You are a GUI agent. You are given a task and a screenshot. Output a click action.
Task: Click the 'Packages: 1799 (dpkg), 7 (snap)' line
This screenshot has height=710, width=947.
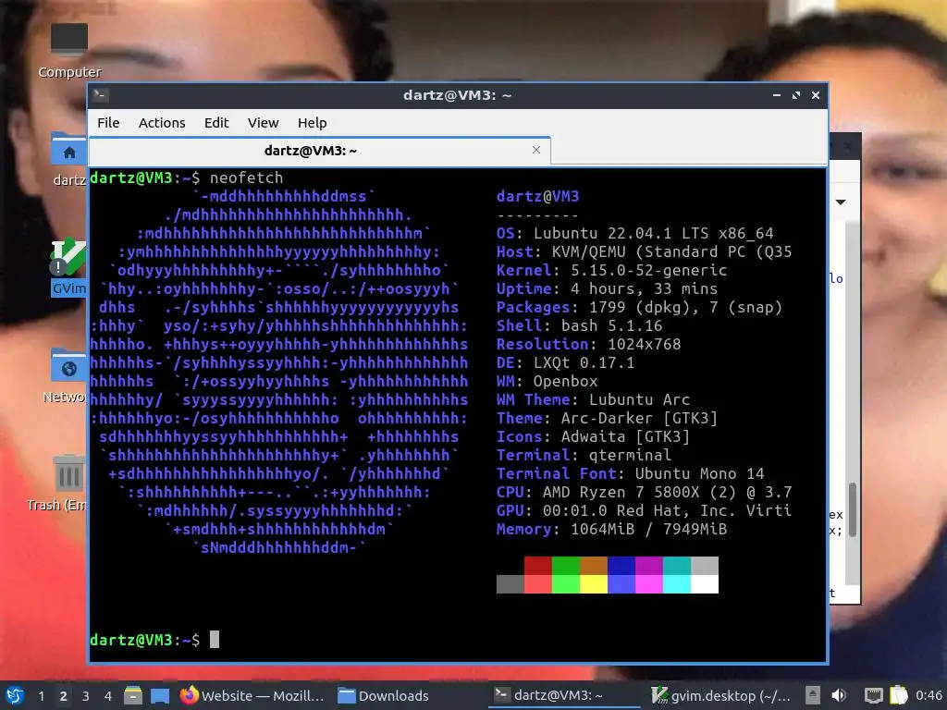(640, 307)
